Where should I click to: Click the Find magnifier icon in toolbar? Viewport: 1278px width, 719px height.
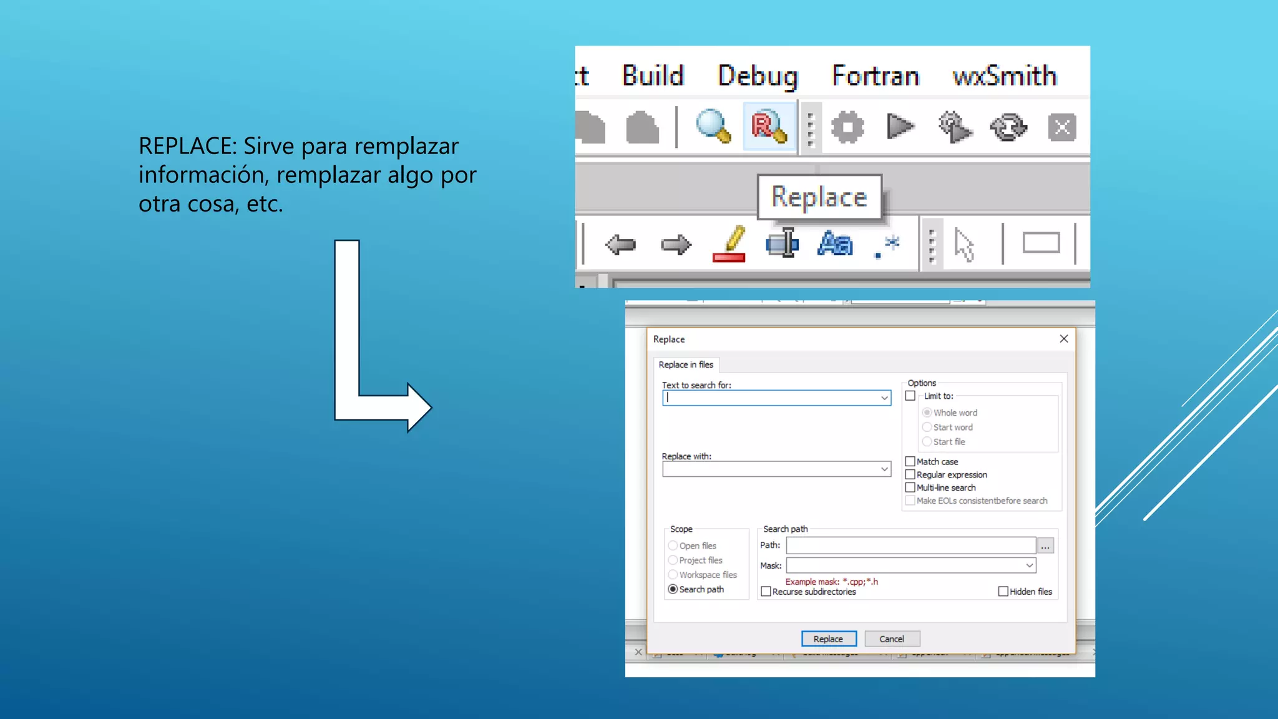coord(713,127)
